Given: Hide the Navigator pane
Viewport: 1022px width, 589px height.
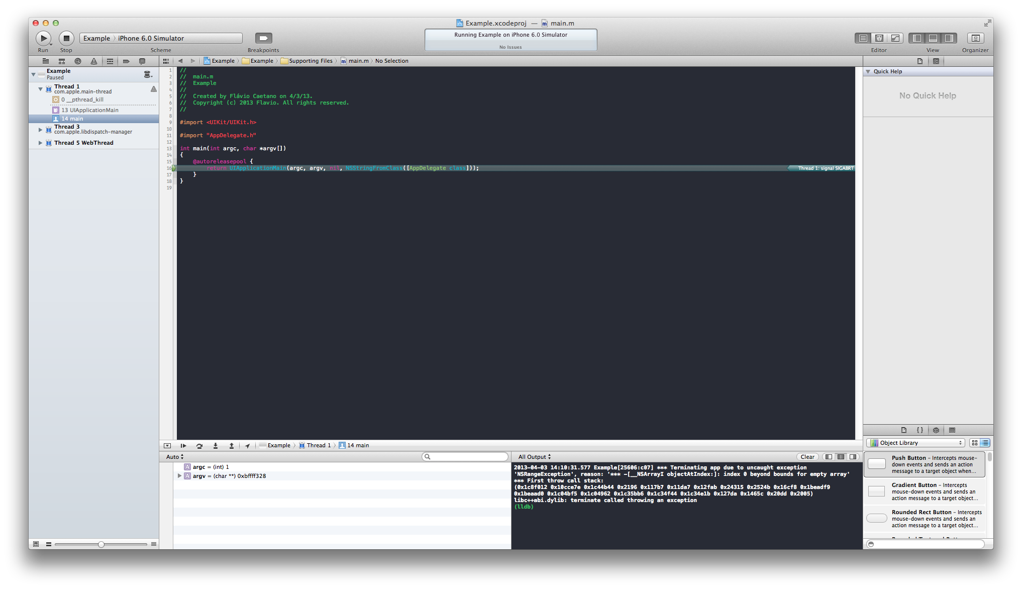Looking at the screenshot, I should tap(917, 38).
